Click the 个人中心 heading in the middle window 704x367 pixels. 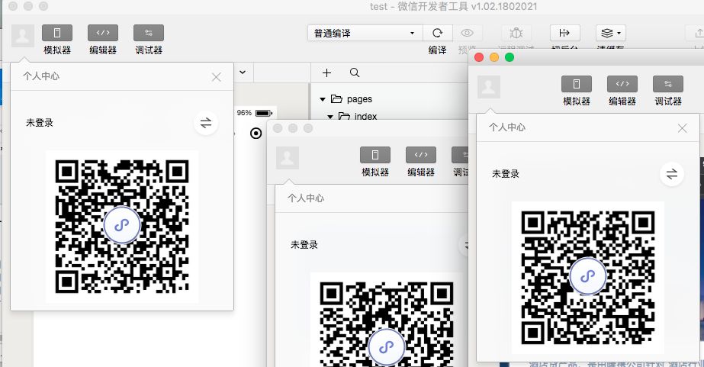306,198
